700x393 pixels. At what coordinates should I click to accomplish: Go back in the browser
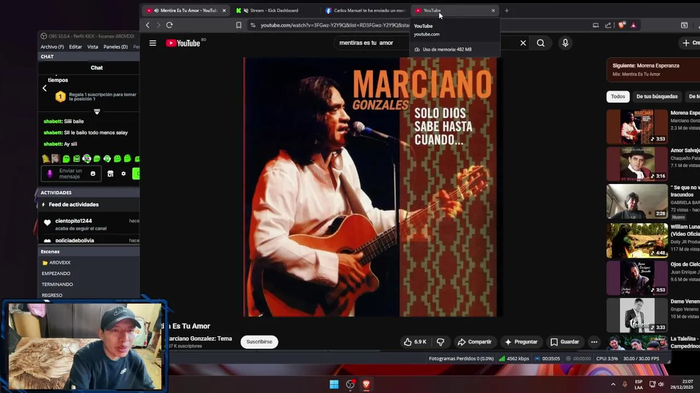[148, 25]
